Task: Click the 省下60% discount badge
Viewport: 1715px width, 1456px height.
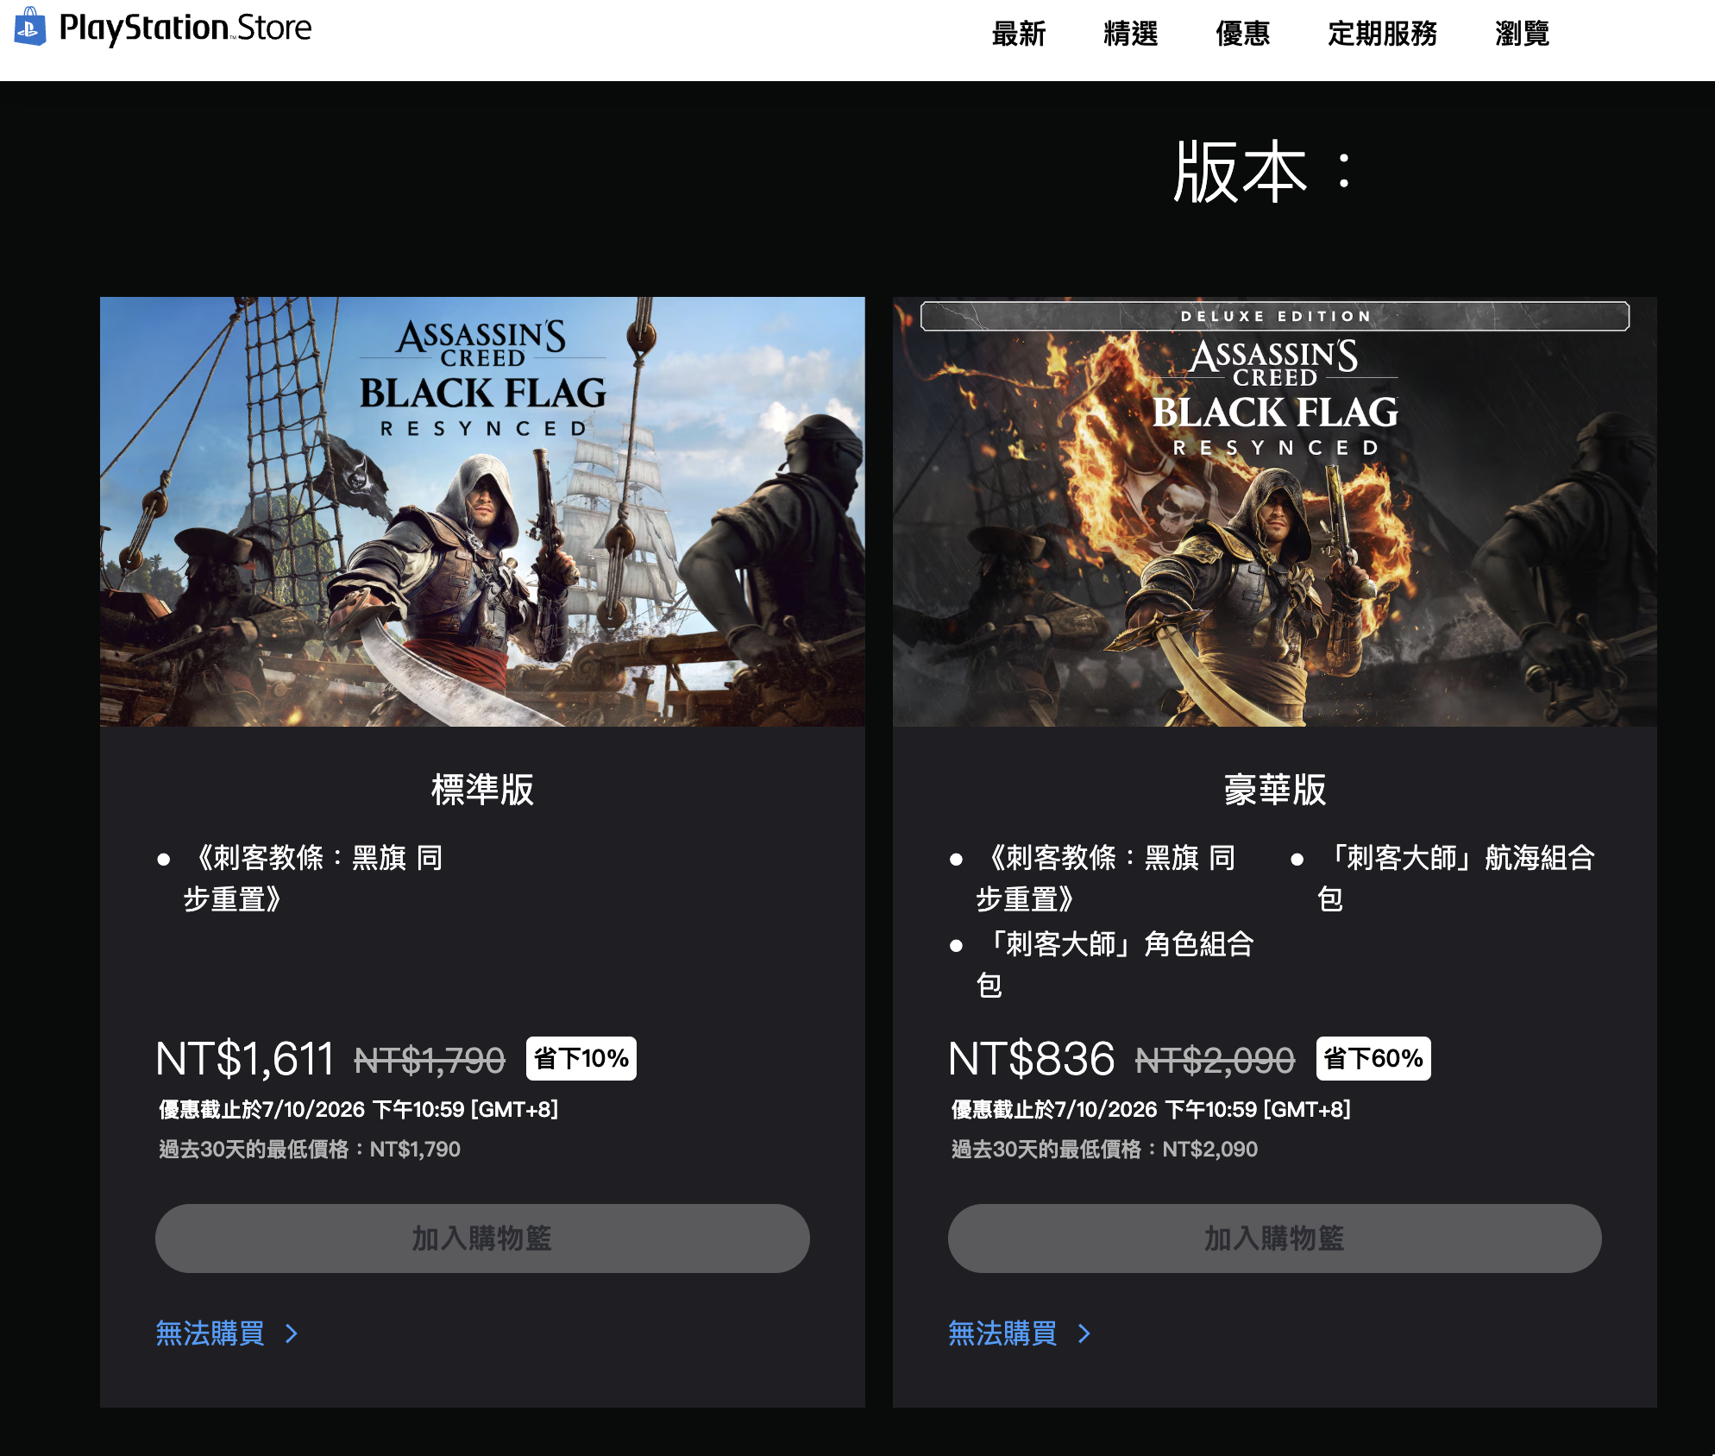Action: 1373,1058
